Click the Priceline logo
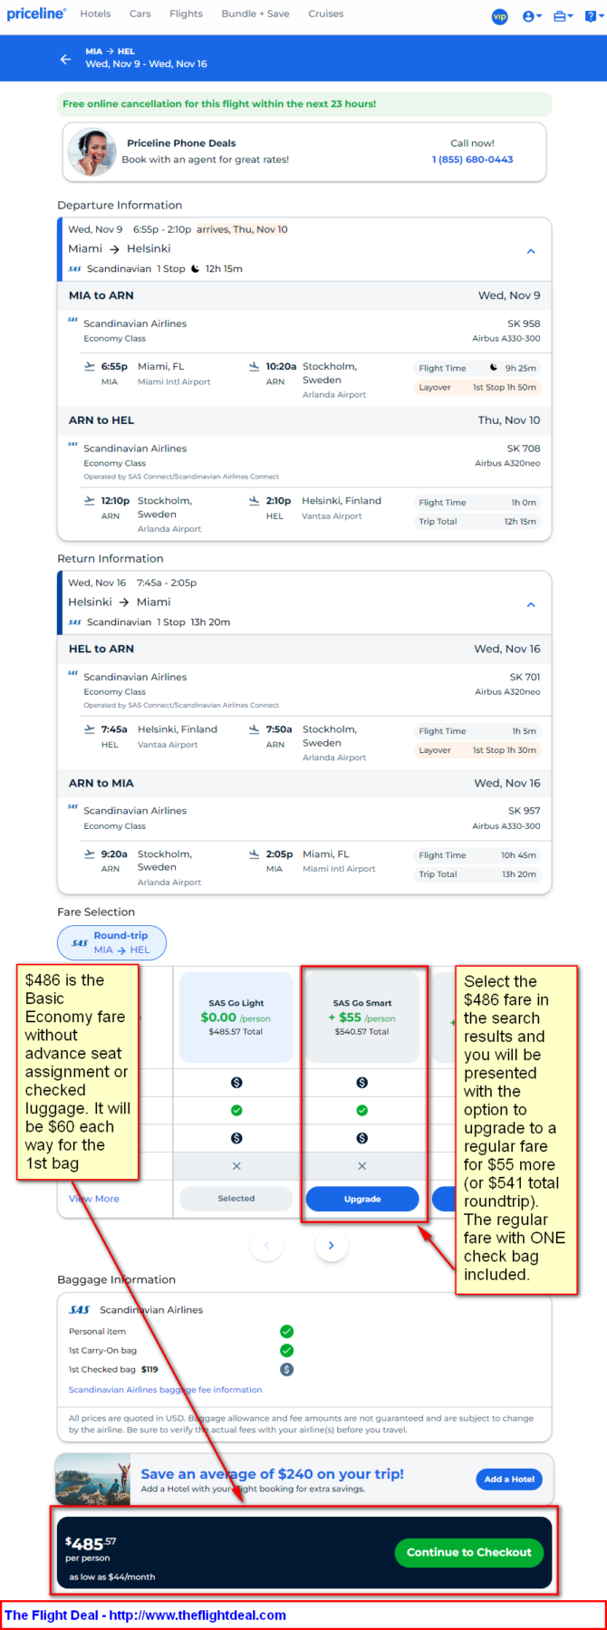 coord(36,14)
